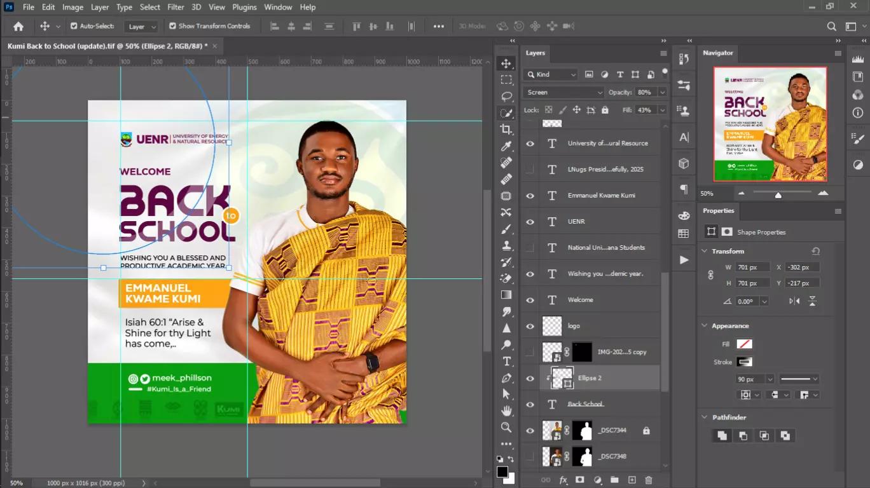The height and width of the screenshot is (488, 870).
Task: Uncheck the Auto-Select checkbox
Action: [74, 26]
